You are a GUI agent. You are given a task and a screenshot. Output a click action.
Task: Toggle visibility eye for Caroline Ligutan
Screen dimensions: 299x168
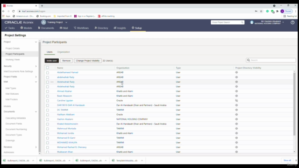coord(236,101)
